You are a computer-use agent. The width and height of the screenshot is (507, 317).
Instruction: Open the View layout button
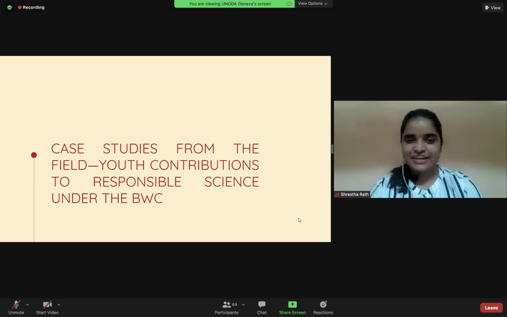tap(493, 8)
